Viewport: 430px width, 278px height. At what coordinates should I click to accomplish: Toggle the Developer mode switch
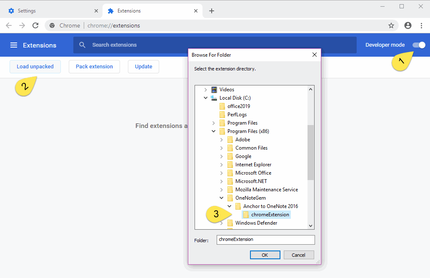pos(419,45)
